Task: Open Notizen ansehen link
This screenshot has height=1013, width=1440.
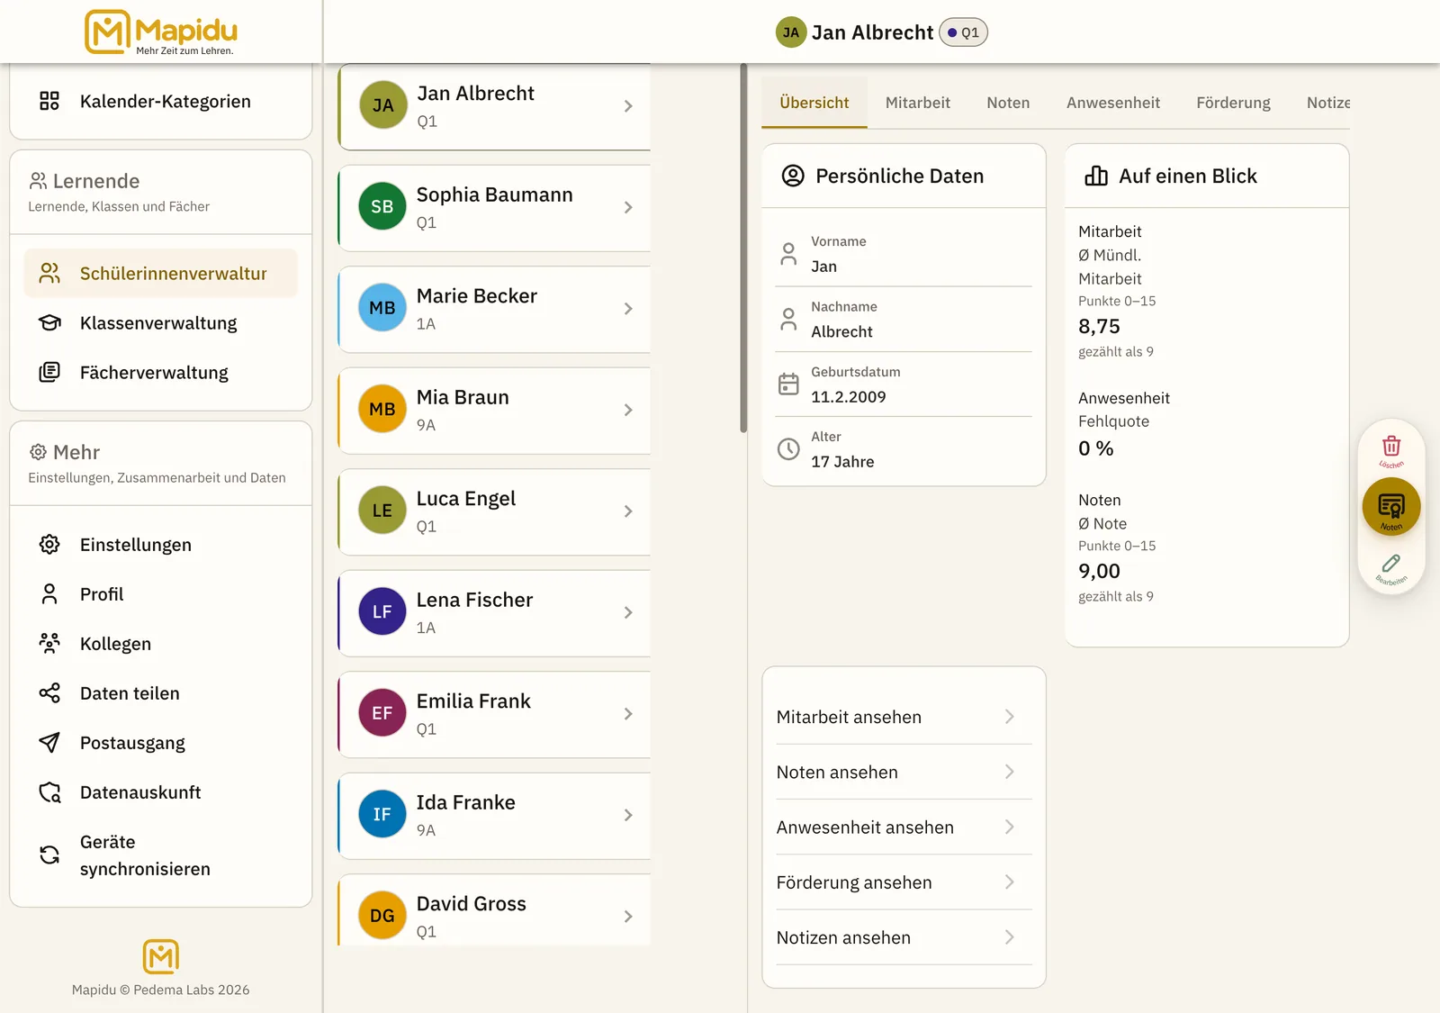Action: 904,937
